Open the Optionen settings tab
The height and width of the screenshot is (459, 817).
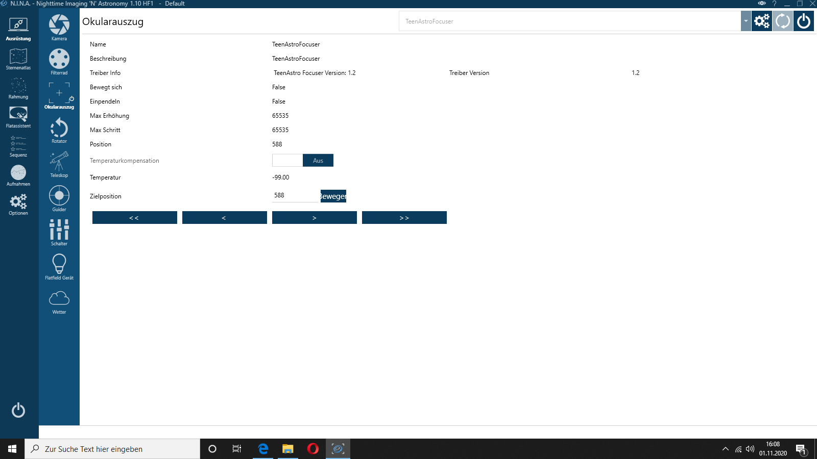pos(18,204)
